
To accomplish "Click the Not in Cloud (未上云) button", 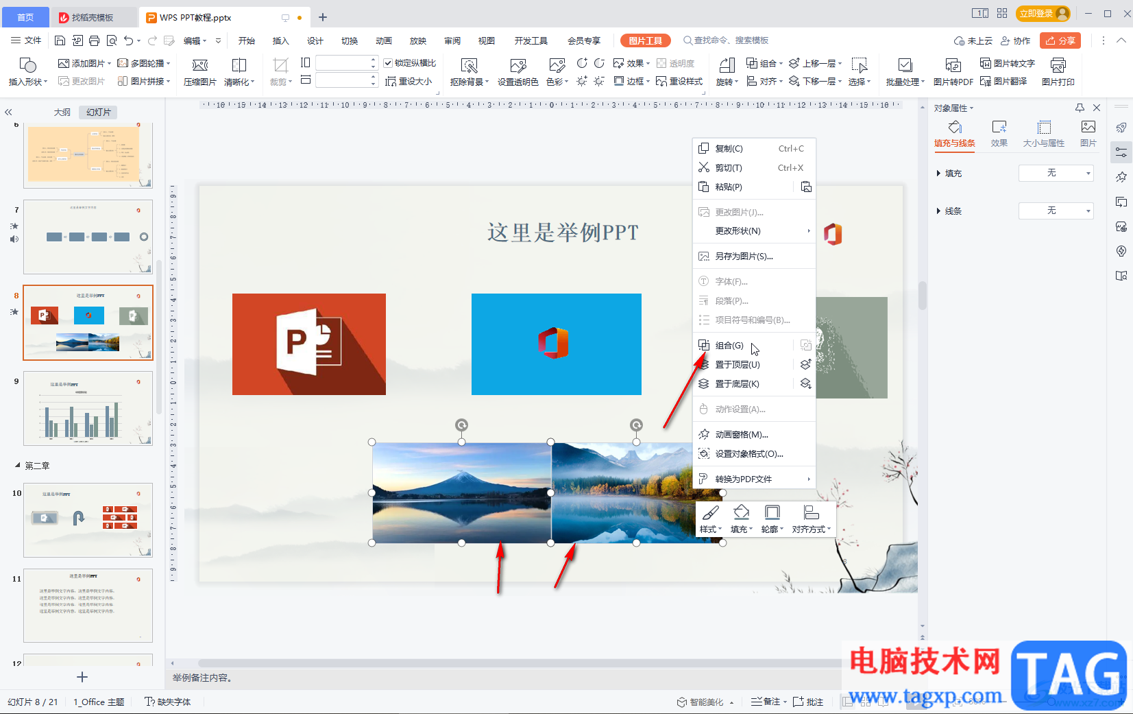I will tap(973, 40).
